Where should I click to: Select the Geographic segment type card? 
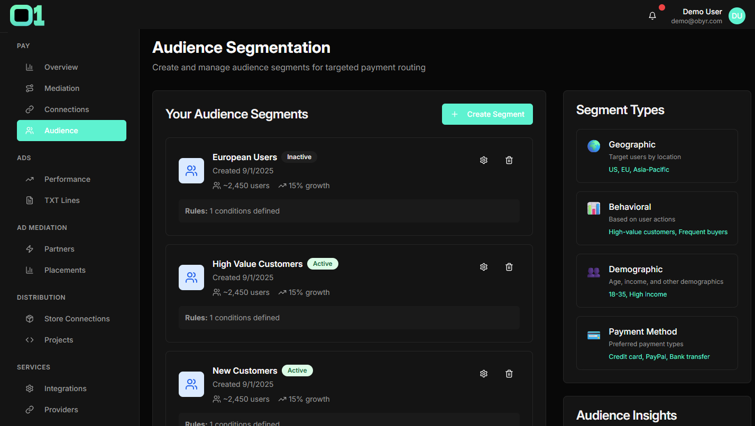pos(657,156)
